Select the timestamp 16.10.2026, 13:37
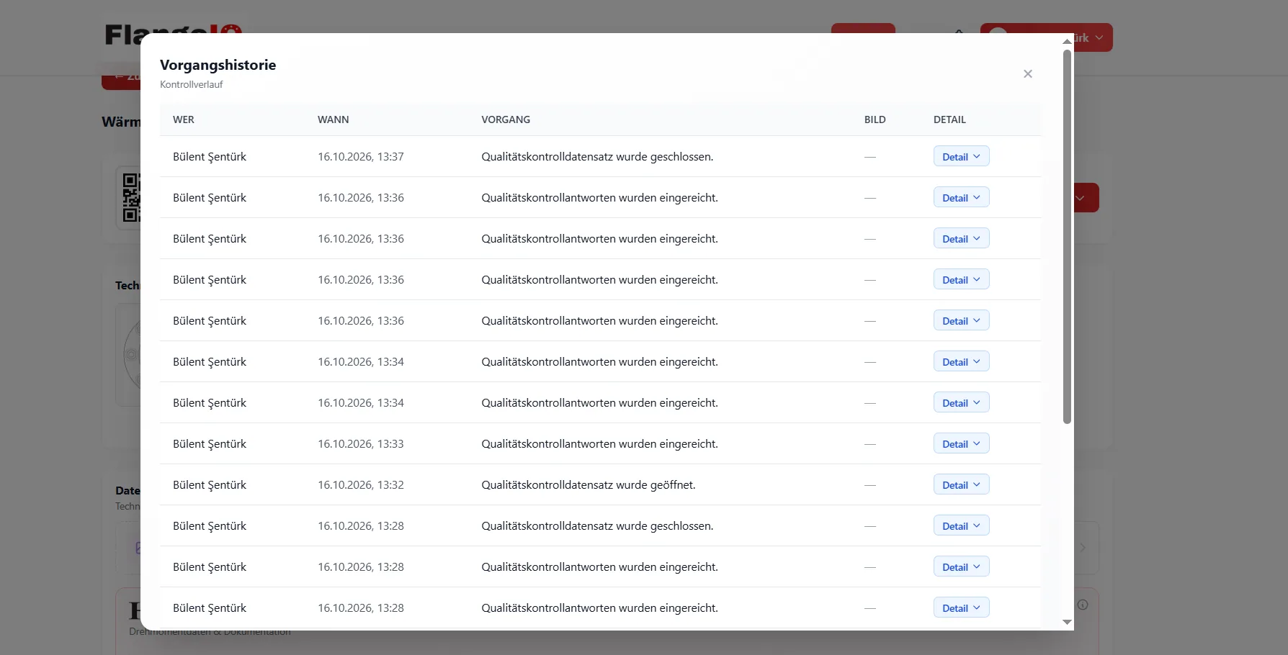1288x655 pixels. 361,156
